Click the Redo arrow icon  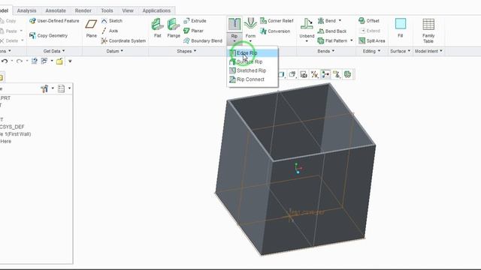(x=19, y=61)
